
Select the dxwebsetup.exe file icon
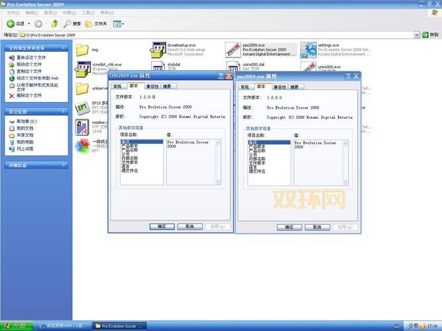(x=158, y=50)
